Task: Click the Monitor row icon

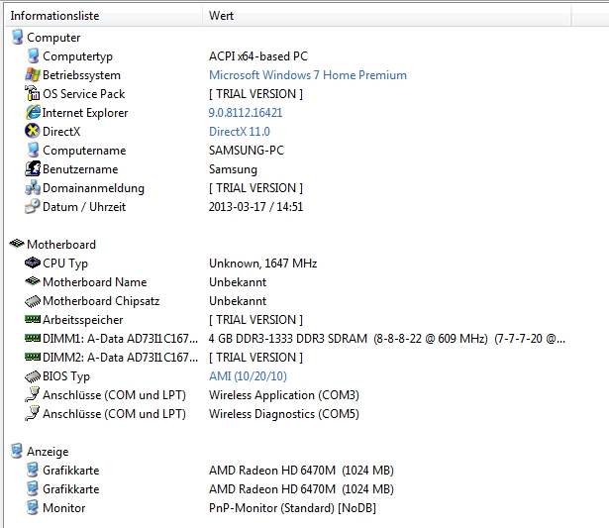Action: (x=33, y=508)
